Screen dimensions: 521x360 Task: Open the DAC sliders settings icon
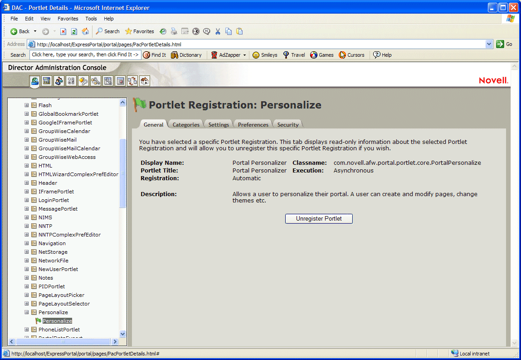coord(71,81)
